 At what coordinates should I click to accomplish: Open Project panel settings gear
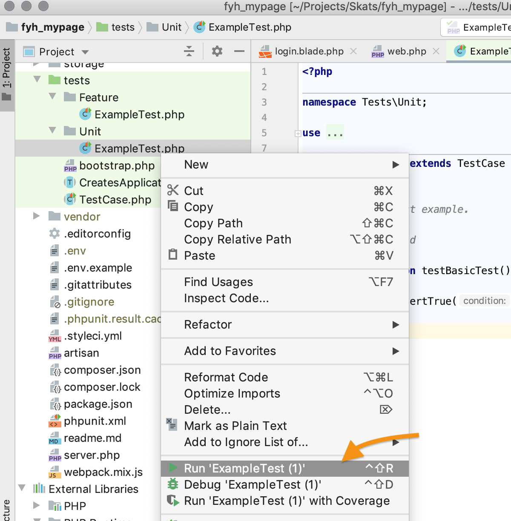point(217,52)
